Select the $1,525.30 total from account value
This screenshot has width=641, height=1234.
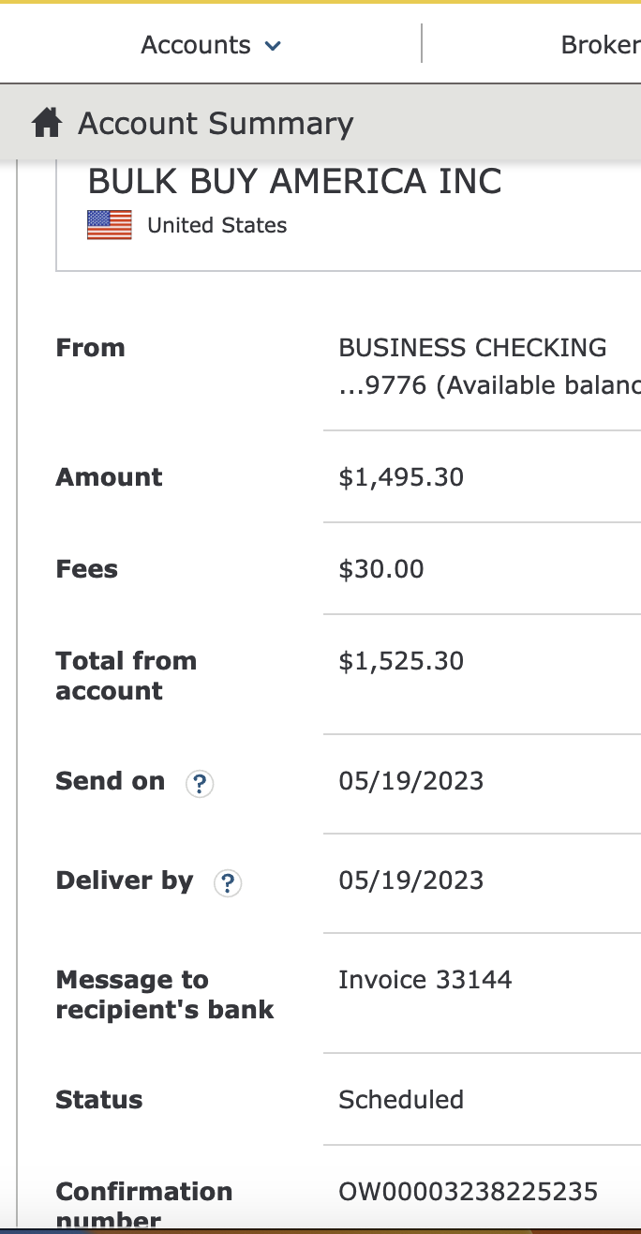point(401,661)
